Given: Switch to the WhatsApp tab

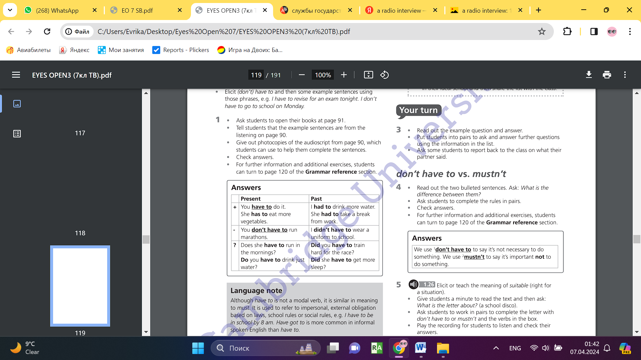Looking at the screenshot, I should (x=57, y=10).
